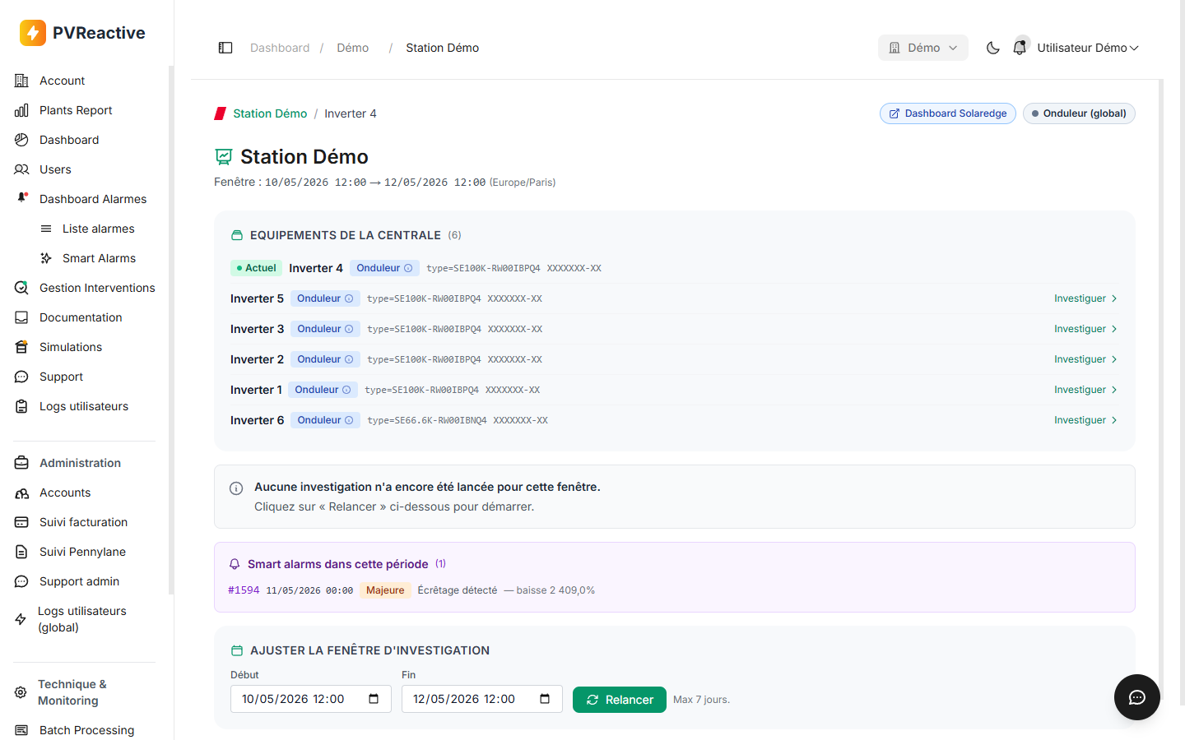The width and height of the screenshot is (1185, 740).
Task: Click the Relancer button
Action: point(620,700)
